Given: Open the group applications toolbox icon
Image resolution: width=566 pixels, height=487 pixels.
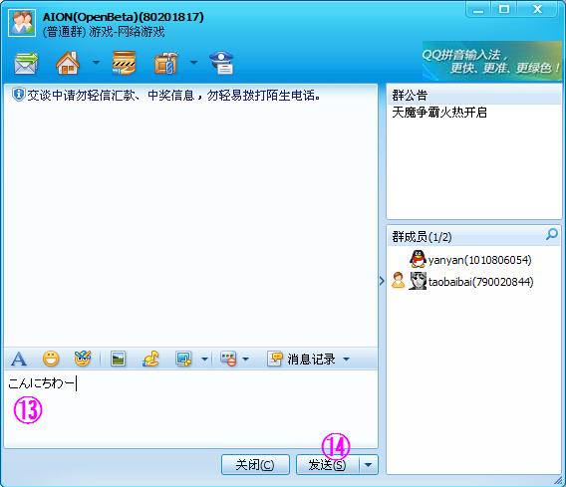Looking at the screenshot, I should 166,63.
